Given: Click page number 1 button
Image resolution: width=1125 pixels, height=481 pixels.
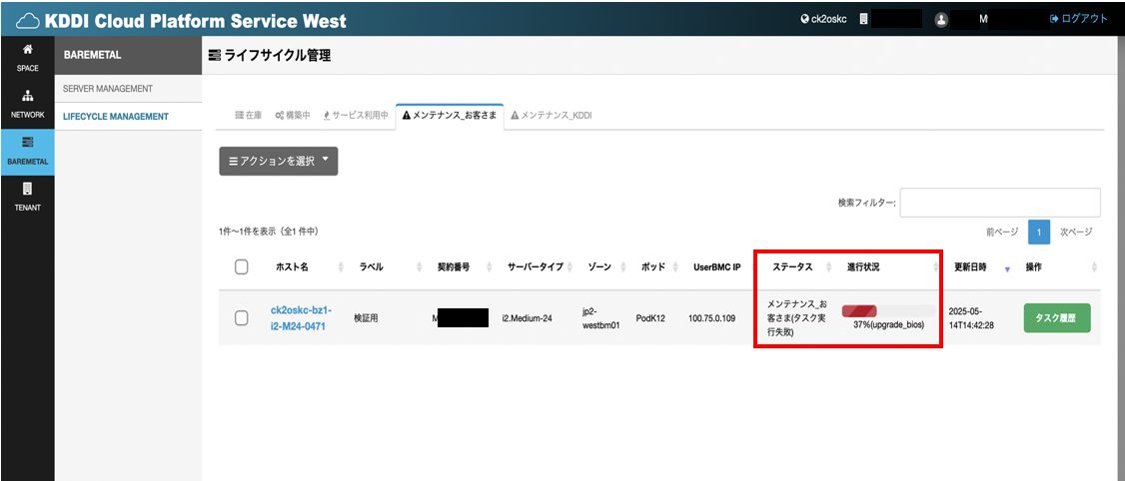Looking at the screenshot, I should (x=1039, y=232).
